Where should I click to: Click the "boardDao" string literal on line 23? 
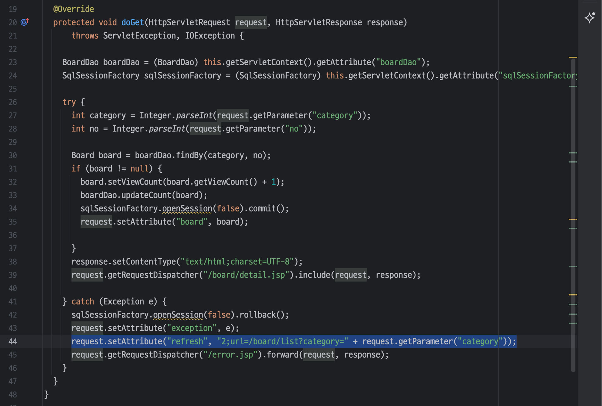[x=399, y=62]
